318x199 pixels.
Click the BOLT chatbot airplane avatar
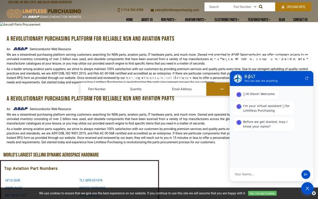(x=238, y=78)
